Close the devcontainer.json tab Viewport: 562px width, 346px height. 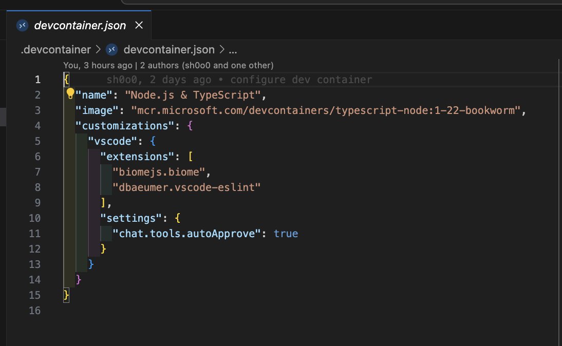coord(139,25)
